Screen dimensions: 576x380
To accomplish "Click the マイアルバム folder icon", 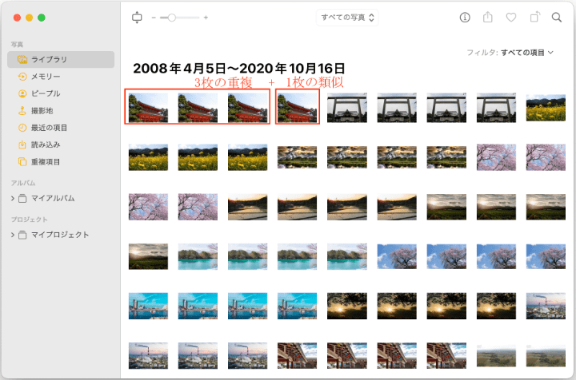I will coord(22,198).
